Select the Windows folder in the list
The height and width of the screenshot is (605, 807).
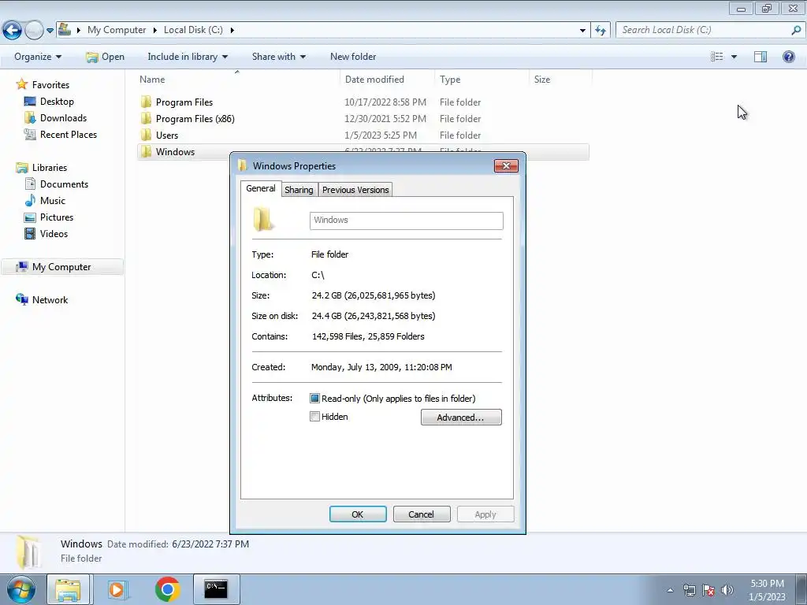coord(175,152)
